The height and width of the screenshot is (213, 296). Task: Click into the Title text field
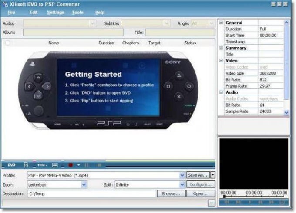(x=180, y=33)
